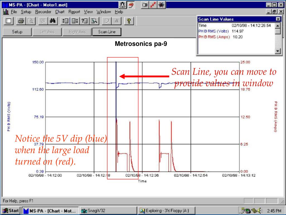
Task: Click the red AB icon in title bar
Action: [x=131, y=5]
